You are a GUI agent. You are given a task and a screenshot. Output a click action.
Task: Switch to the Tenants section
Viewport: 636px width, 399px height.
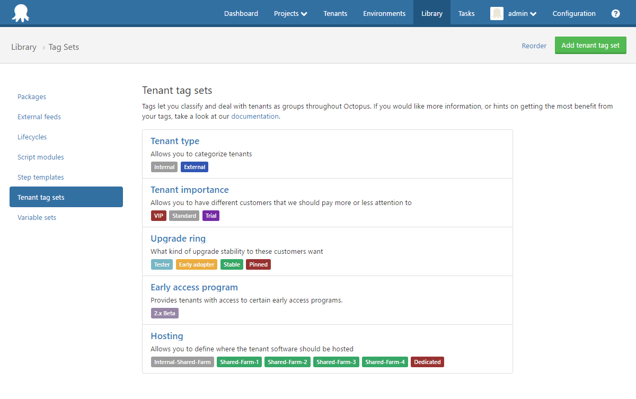(335, 13)
